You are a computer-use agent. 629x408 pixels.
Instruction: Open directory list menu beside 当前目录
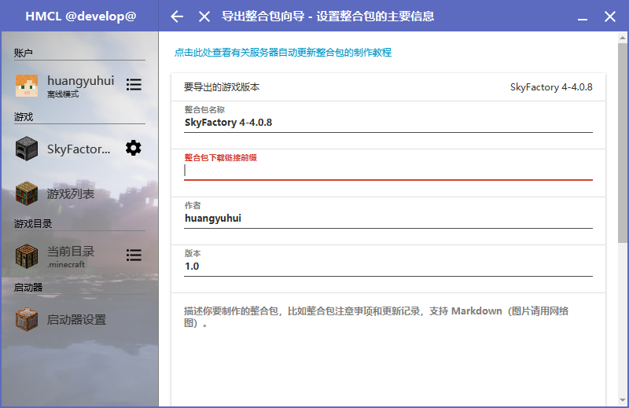click(134, 255)
